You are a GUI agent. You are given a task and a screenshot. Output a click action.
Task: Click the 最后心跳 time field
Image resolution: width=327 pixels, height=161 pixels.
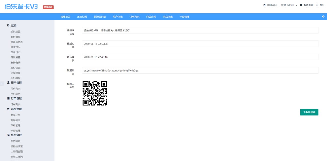(x=200, y=44)
